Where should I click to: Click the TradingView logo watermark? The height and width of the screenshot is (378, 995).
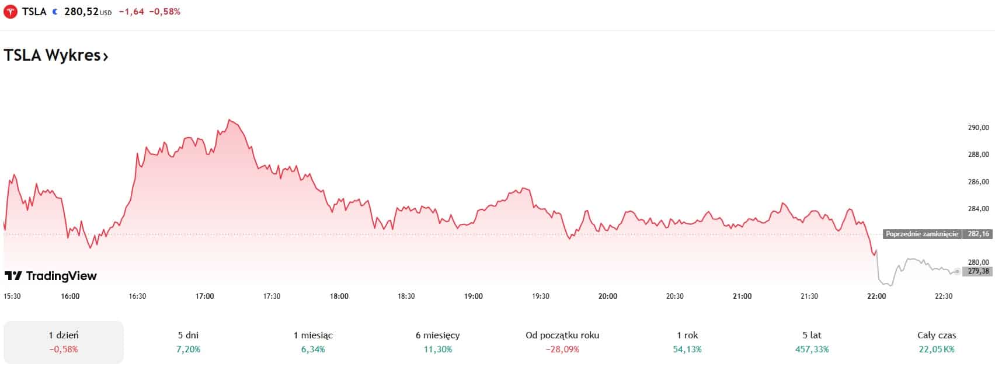pyautogui.click(x=51, y=276)
